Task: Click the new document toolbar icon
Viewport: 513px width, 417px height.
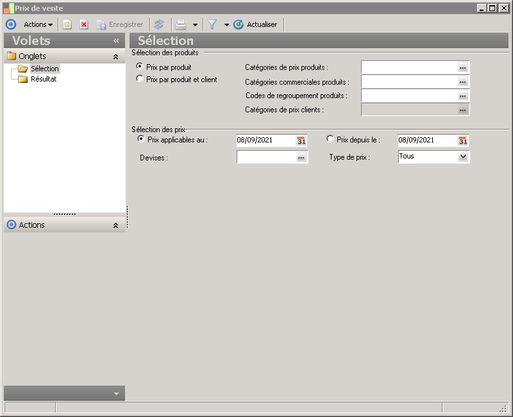Action: click(x=67, y=24)
